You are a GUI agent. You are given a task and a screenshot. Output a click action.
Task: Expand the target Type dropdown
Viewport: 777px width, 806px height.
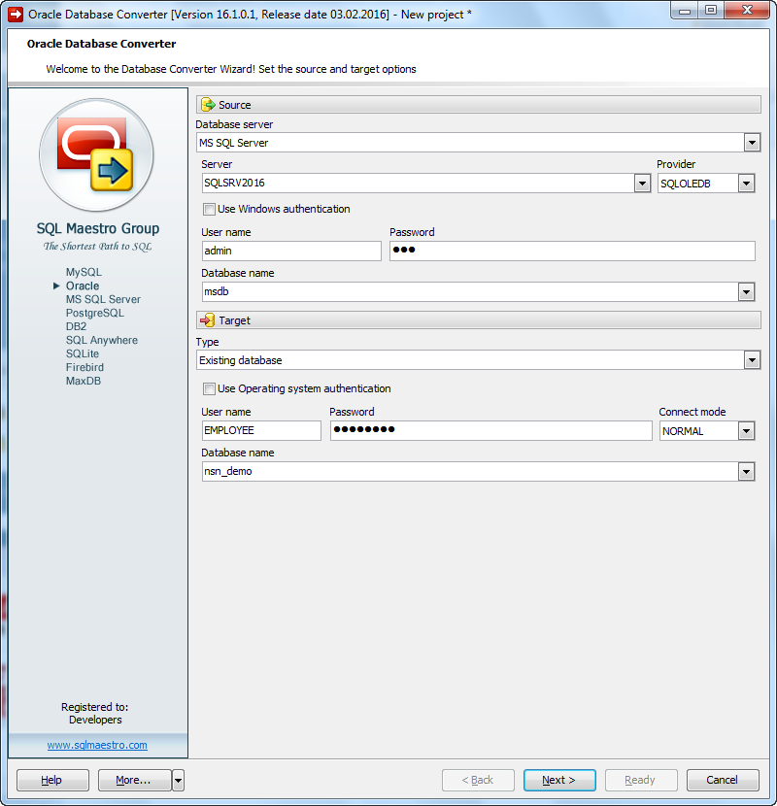tap(752, 359)
